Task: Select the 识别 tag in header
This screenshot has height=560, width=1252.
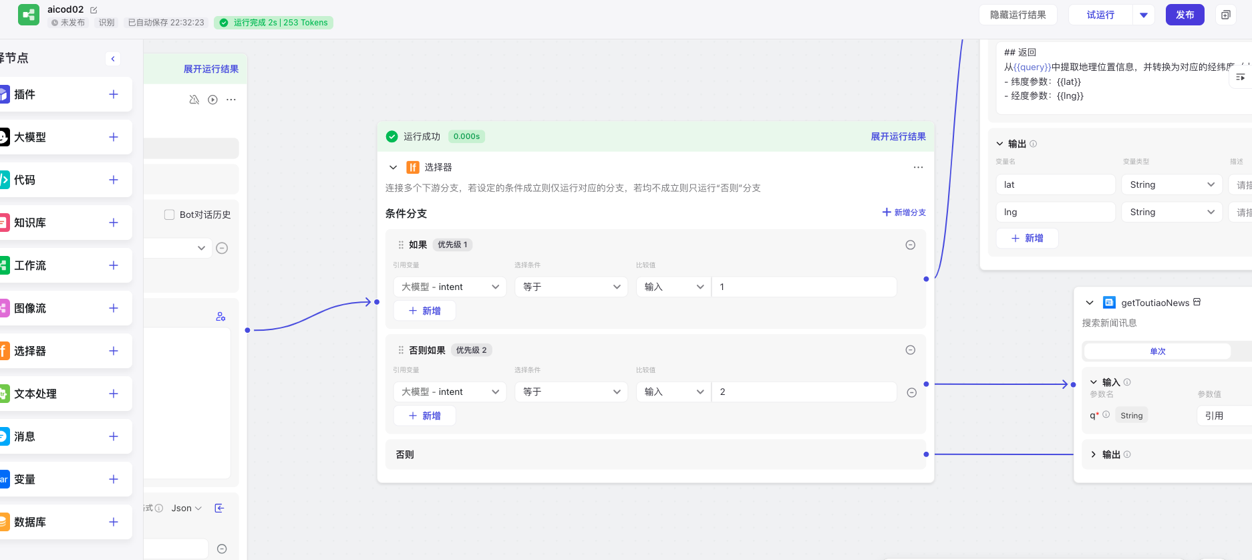Action: click(x=107, y=23)
